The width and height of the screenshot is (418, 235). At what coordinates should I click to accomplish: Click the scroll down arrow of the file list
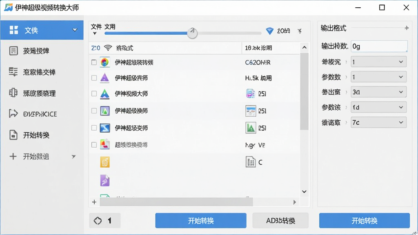(x=304, y=192)
